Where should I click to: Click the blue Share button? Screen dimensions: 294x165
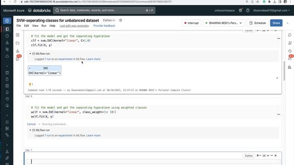point(276,23)
